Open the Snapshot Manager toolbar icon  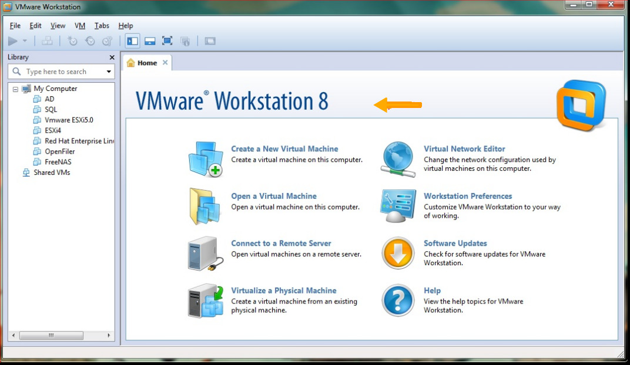(x=108, y=41)
